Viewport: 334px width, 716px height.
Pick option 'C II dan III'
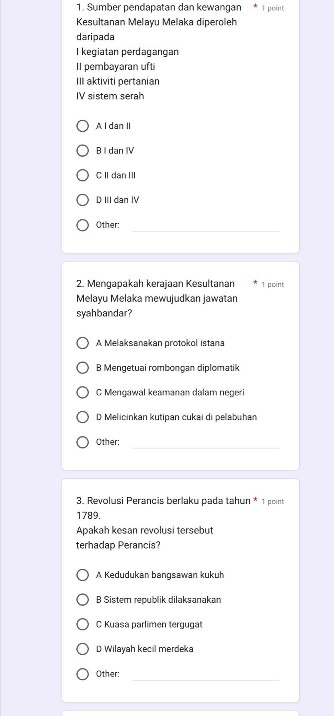(83, 175)
